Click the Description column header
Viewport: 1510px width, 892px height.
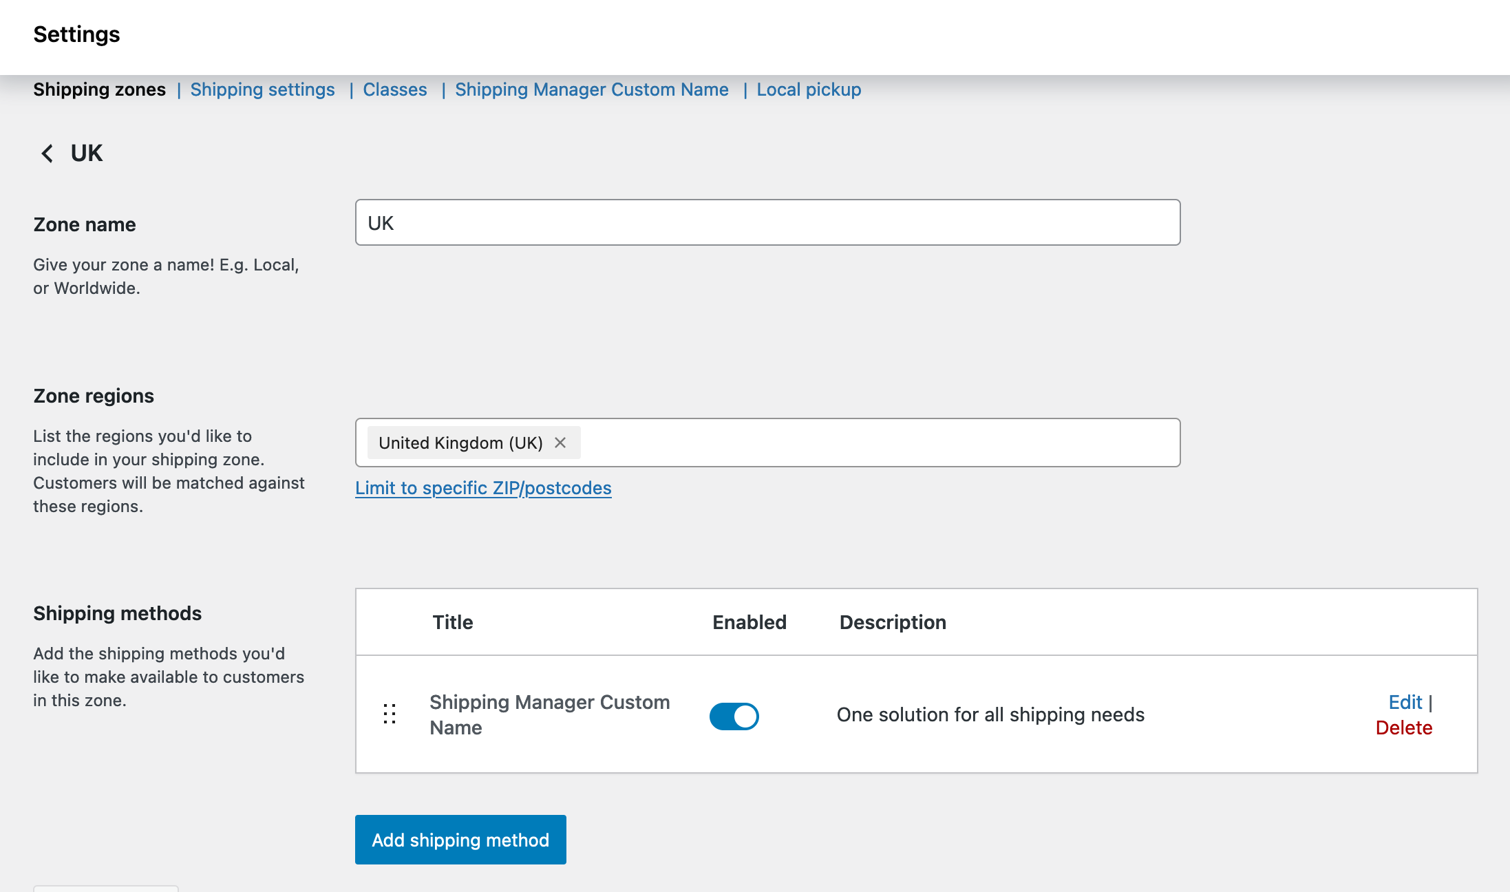coord(892,622)
